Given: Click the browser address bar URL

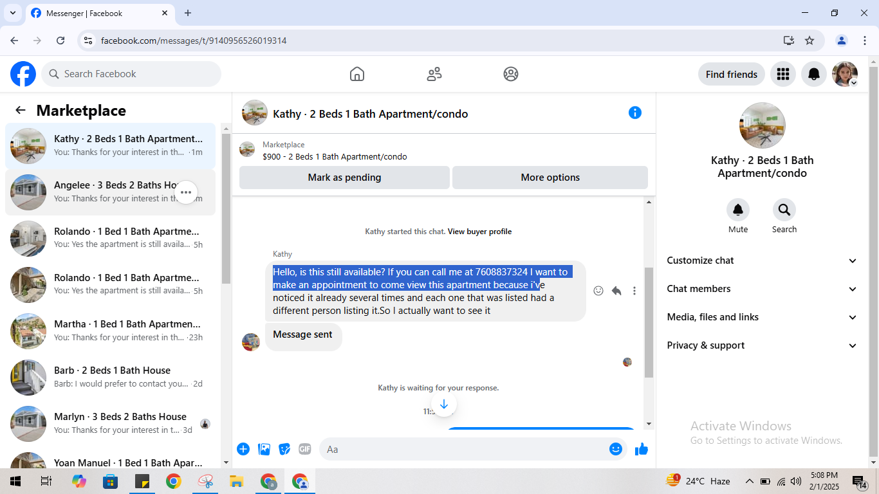Looking at the screenshot, I should click(194, 41).
